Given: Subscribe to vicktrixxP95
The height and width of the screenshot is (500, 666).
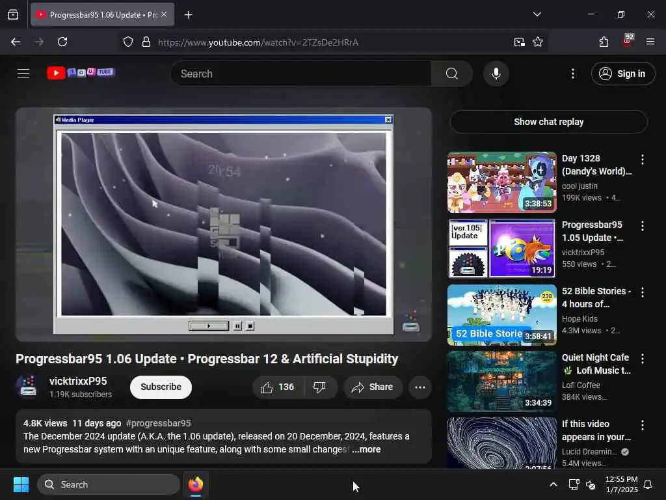Looking at the screenshot, I should [x=161, y=387].
